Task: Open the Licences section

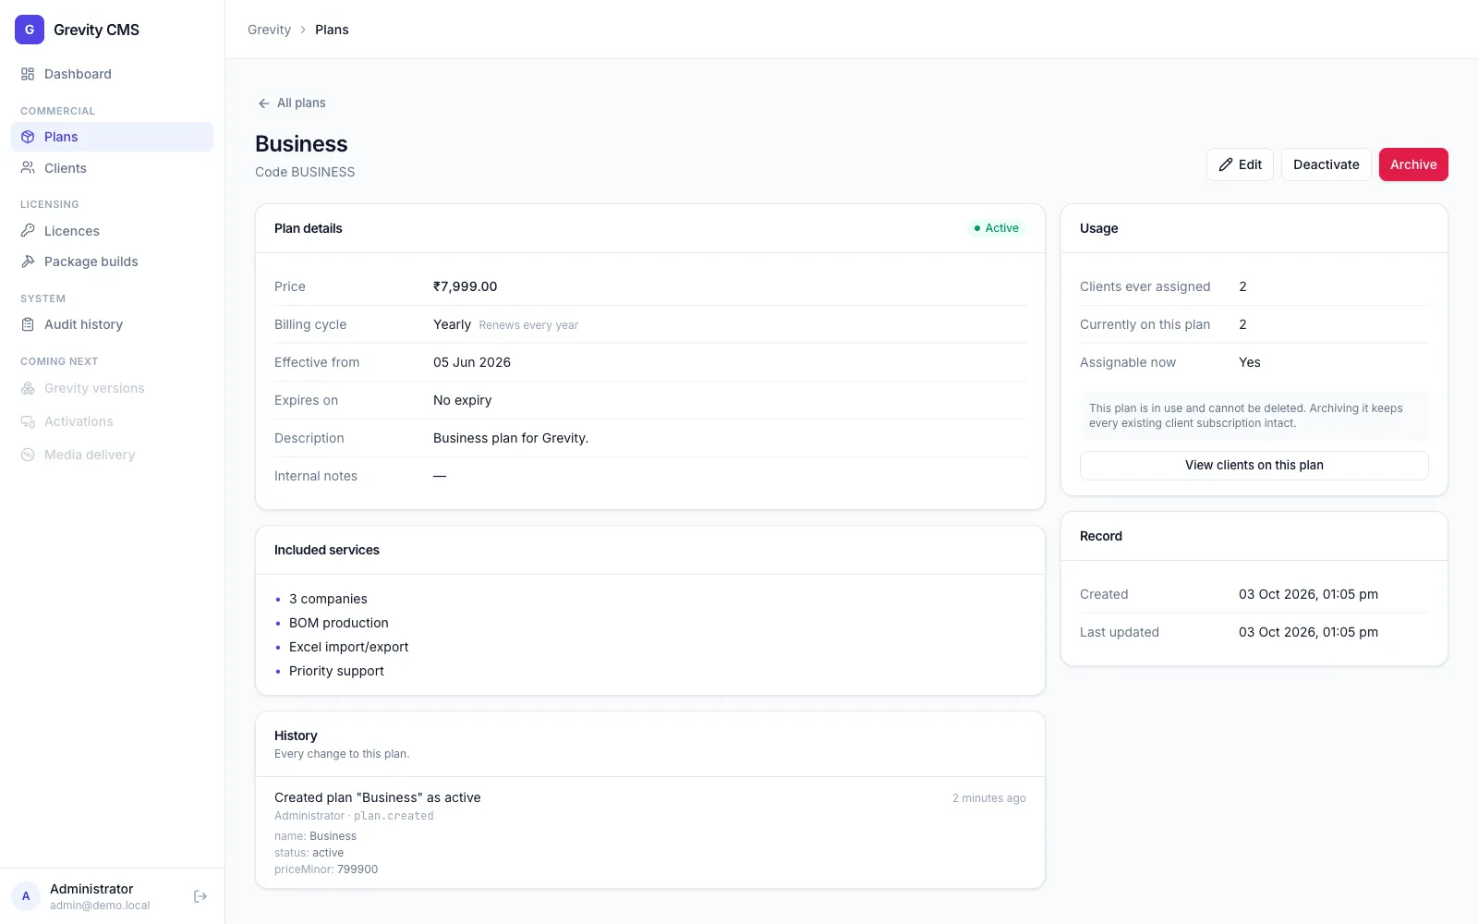Action: point(112,231)
